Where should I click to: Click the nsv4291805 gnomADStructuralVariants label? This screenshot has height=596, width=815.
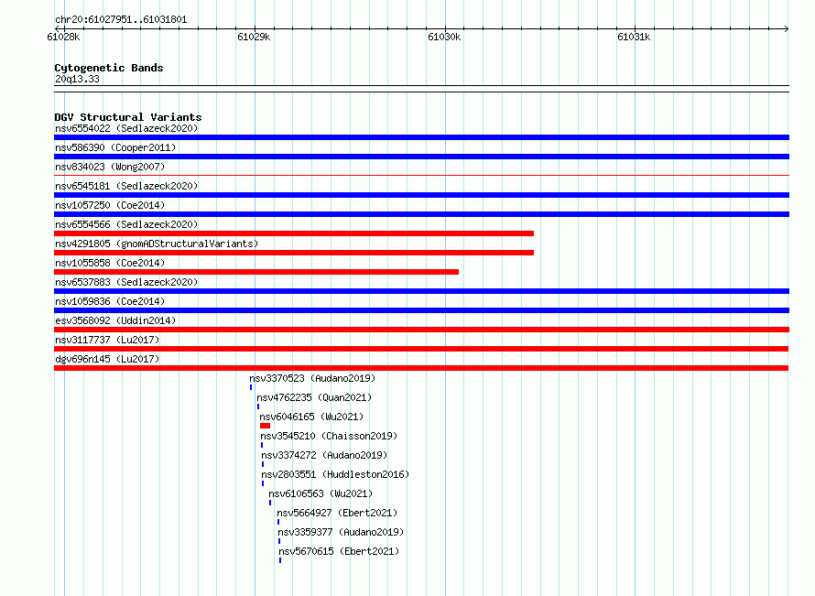click(157, 244)
